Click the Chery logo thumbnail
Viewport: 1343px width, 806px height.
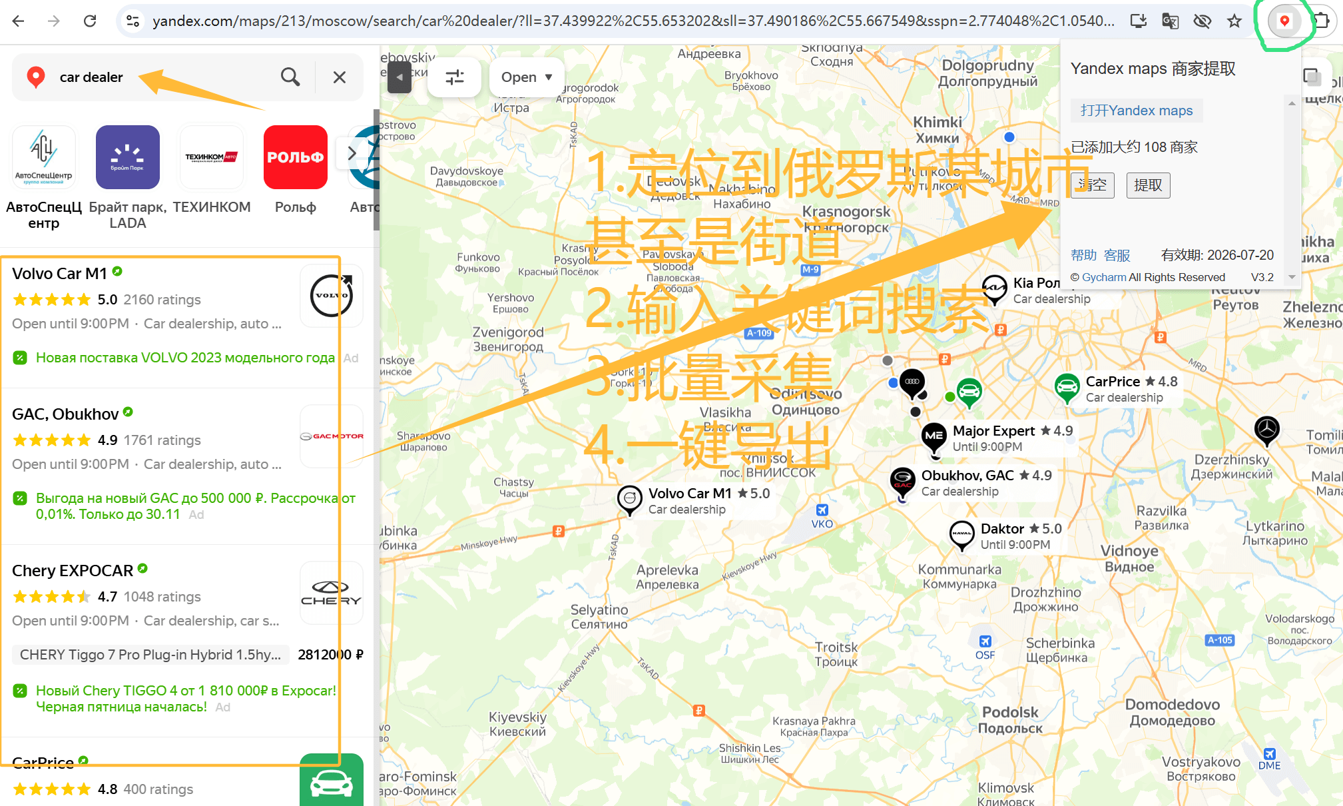click(x=332, y=593)
